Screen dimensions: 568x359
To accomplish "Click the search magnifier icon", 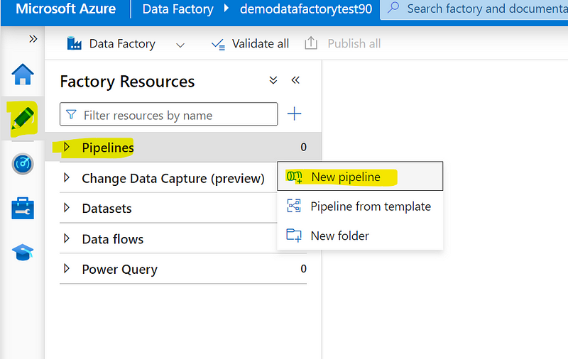I will [393, 7].
